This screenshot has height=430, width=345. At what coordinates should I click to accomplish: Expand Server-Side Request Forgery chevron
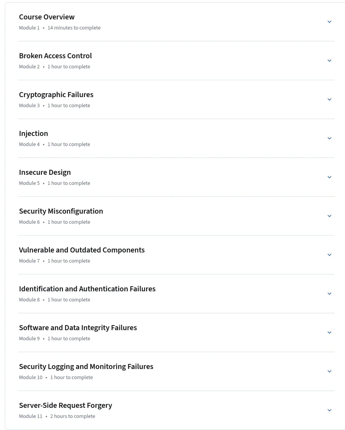click(x=329, y=410)
